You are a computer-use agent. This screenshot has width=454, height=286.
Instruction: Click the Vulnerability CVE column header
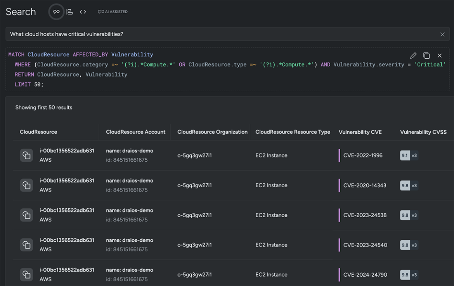click(x=360, y=132)
